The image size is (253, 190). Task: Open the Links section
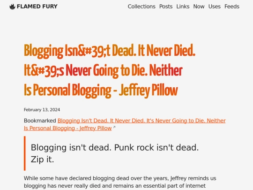(x=183, y=7)
